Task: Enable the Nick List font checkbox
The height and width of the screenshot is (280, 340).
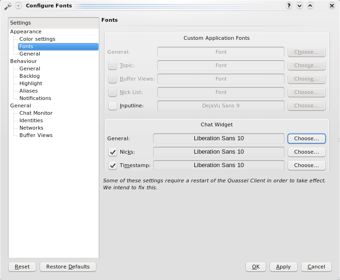Action: coord(112,92)
